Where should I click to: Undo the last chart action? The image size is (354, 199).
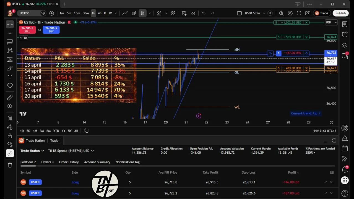point(204,13)
